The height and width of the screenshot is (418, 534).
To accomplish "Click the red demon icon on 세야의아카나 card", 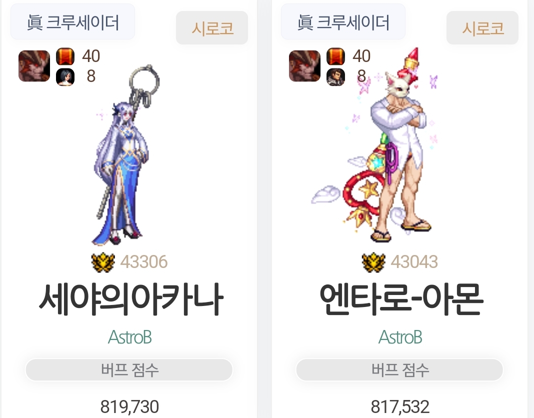I will pos(34,65).
